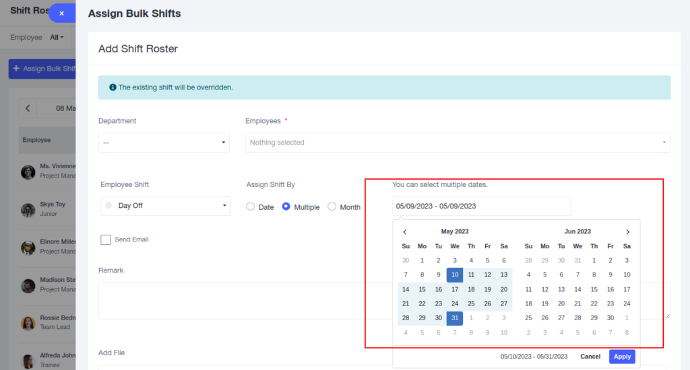Enable the Send Email checkbox
The height and width of the screenshot is (370, 690).
(x=106, y=239)
